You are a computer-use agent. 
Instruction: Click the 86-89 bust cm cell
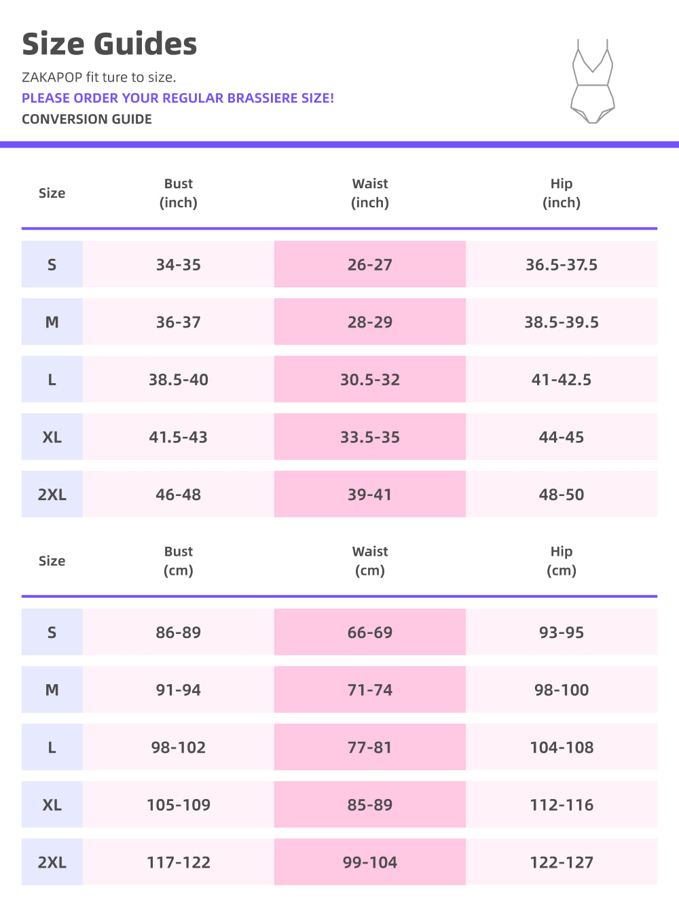point(179,632)
